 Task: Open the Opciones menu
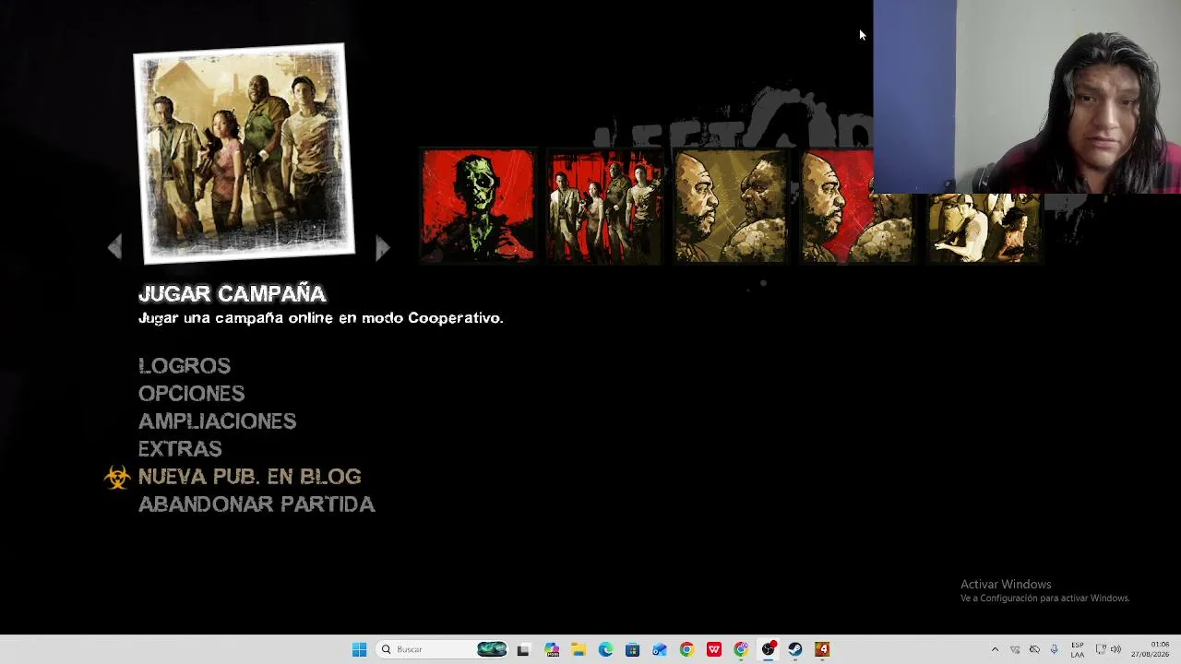[x=191, y=394]
